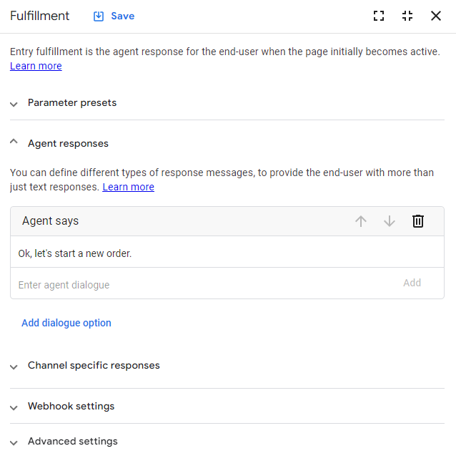Move Agent says response down
The image size is (456, 466).
(390, 221)
